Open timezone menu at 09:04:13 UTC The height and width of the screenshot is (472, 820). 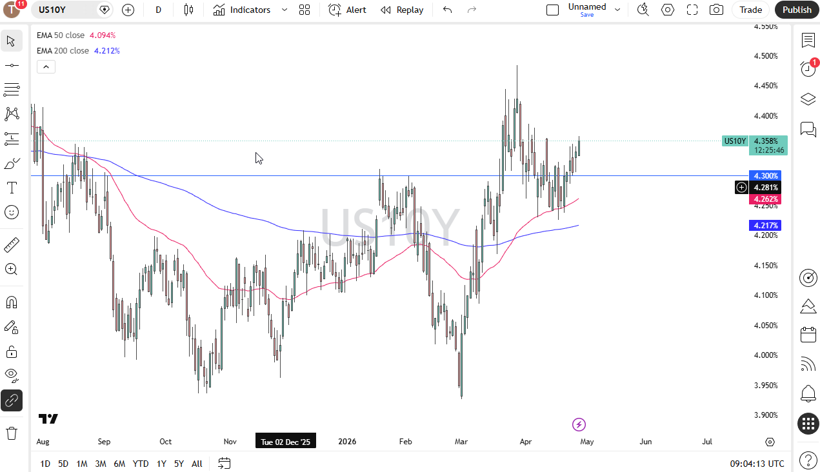coord(757,464)
